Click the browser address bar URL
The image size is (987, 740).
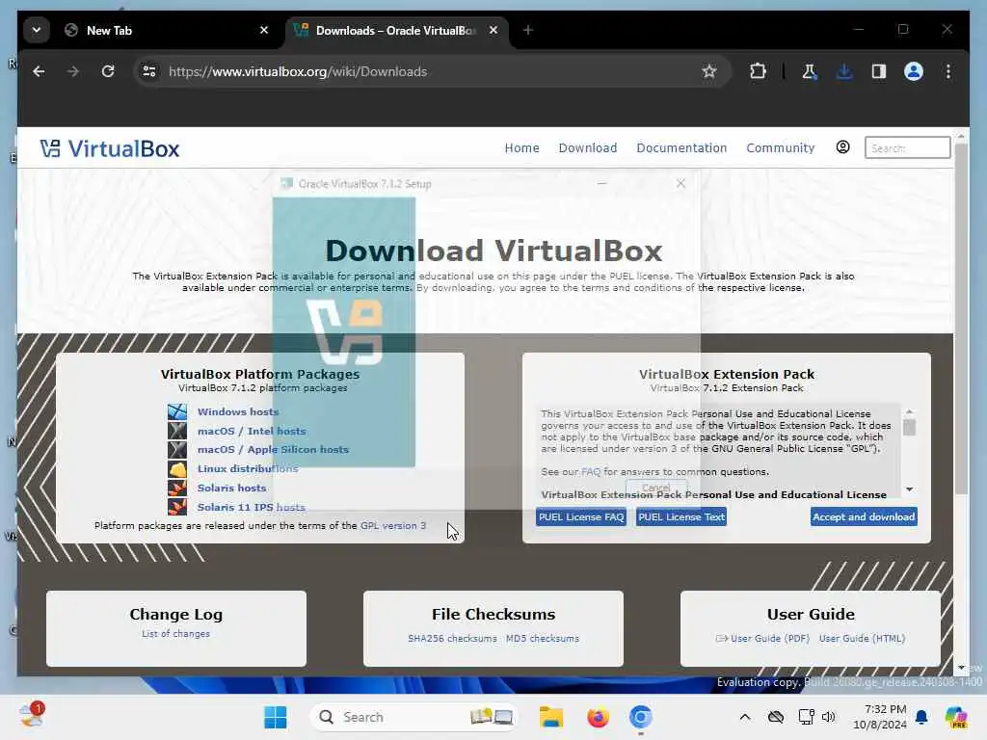(298, 71)
